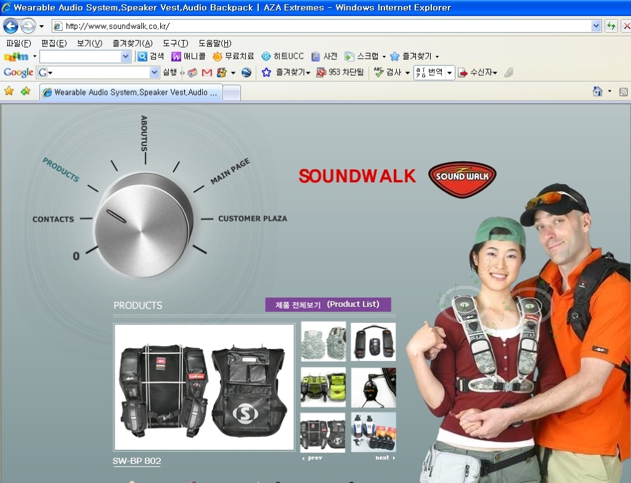Open Google toolbar 즐겨찾기 bookmarks star
This screenshot has height=483, width=631.
pyautogui.click(x=286, y=73)
